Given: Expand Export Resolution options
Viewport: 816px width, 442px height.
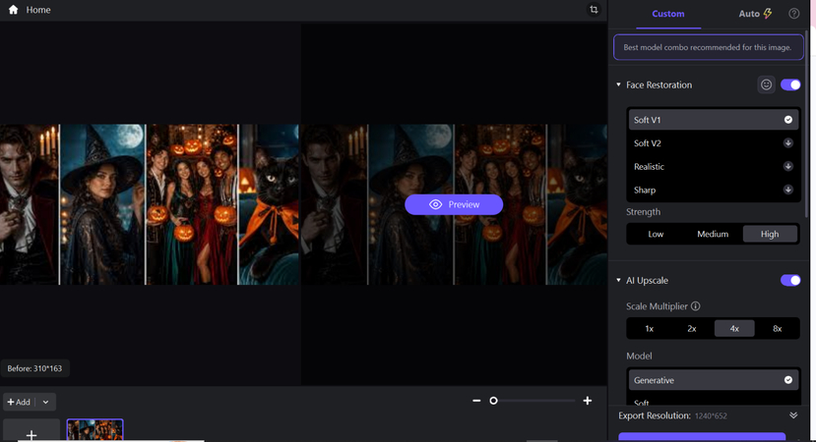Looking at the screenshot, I should (x=793, y=415).
